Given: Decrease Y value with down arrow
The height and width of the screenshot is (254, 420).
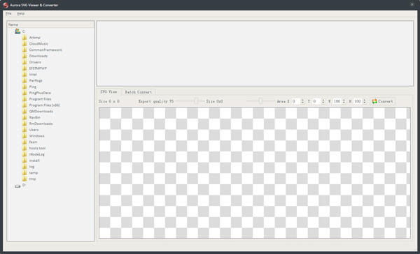Looking at the screenshot, I should tap(323, 103).
